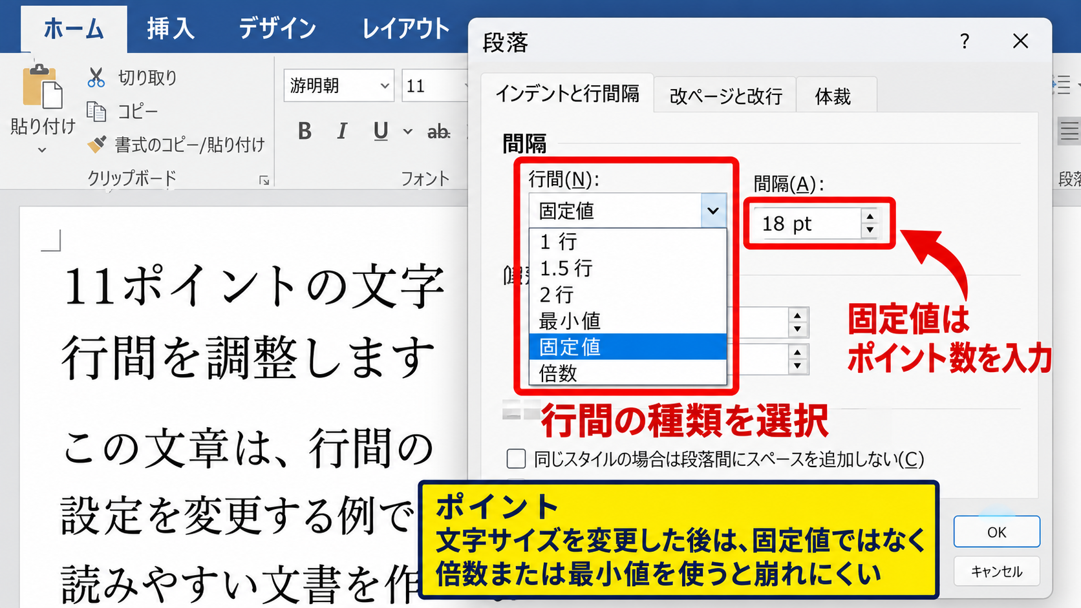Click the help question mark in 段落 dialog
This screenshot has height=608, width=1081.
pos(965,41)
